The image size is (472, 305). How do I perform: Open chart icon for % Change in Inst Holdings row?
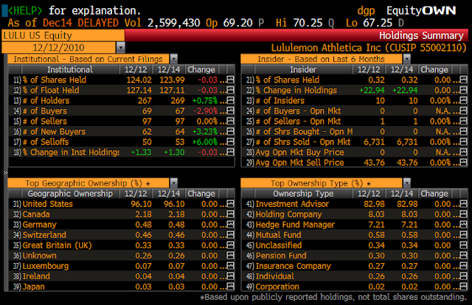(x=230, y=152)
